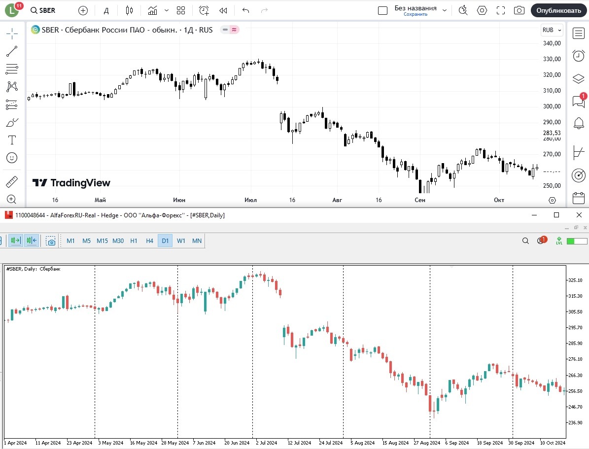Image resolution: width=589 pixels, height=449 pixels.
Task: Open the forecasting and measurement tools
Action: pyautogui.click(x=12, y=104)
